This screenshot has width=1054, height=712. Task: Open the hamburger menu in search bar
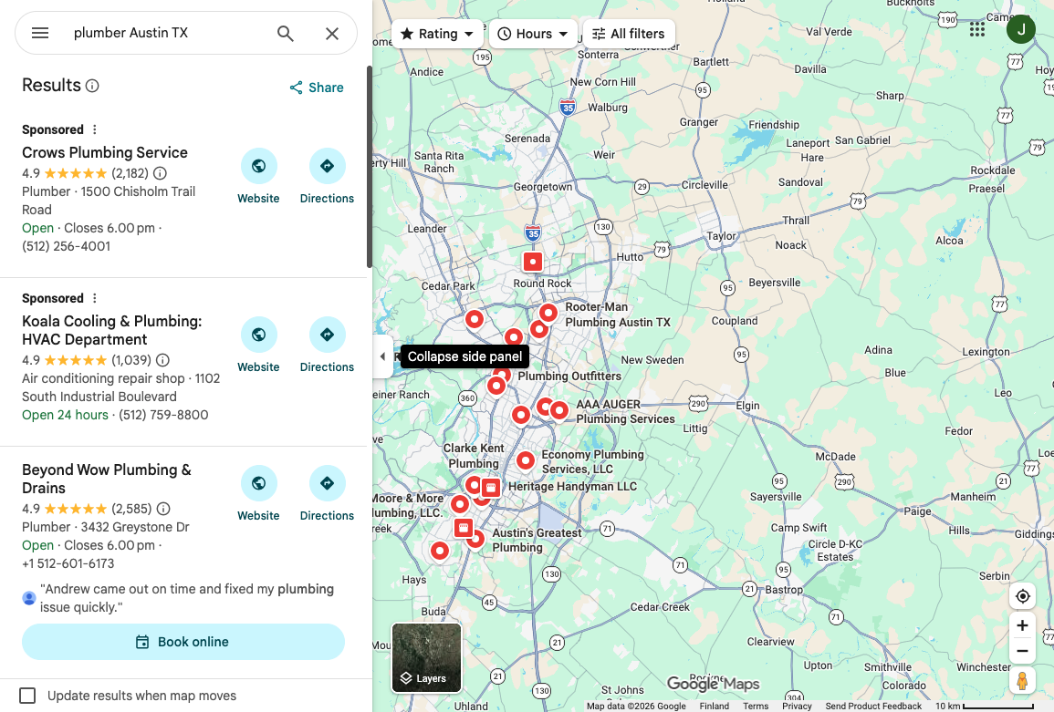click(40, 33)
